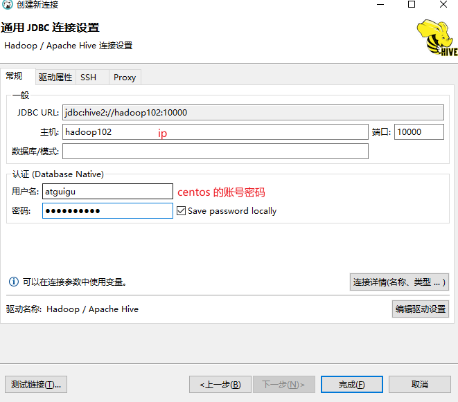458x402 pixels.
Task: Click the 密码 password field
Action: [107, 211]
